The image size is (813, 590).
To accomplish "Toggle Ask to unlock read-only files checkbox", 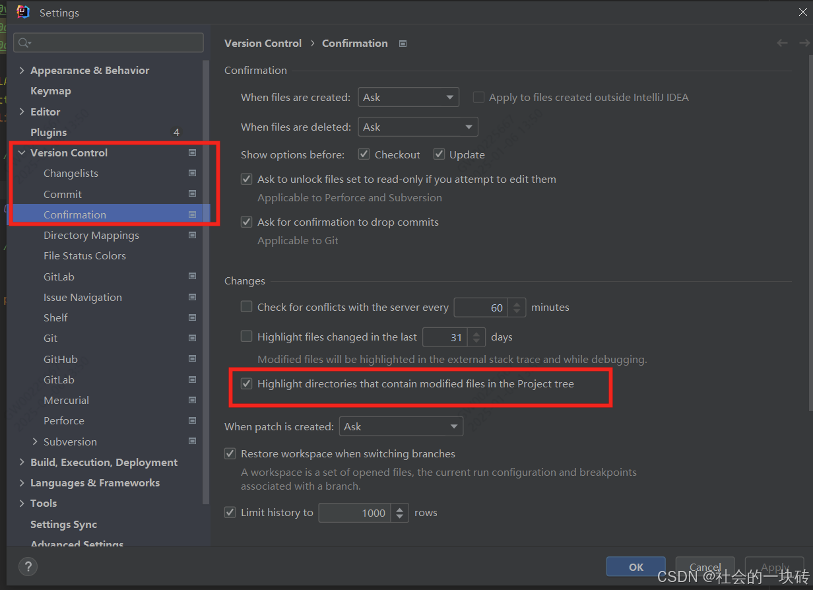I will 246,179.
